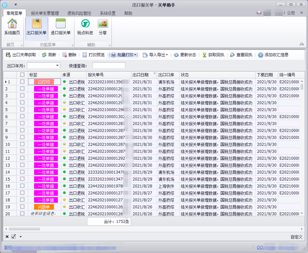Viewport: 308px width, 253px height.
Task: Click 删除 delete toolbar button
Action: (x=69, y=55)
